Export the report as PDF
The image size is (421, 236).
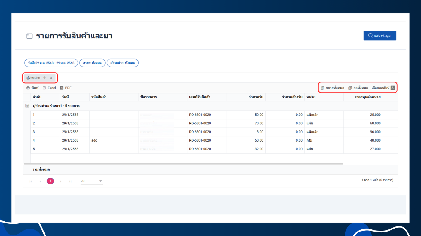[66, 88]
